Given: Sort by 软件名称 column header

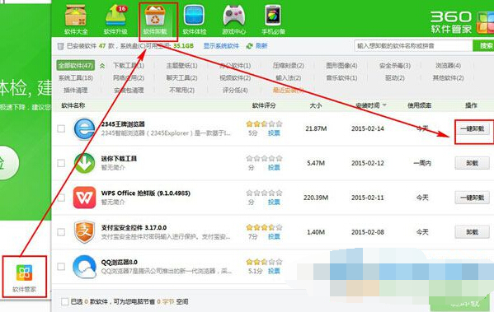Looking at the screenshot, I should pos(73,105).
